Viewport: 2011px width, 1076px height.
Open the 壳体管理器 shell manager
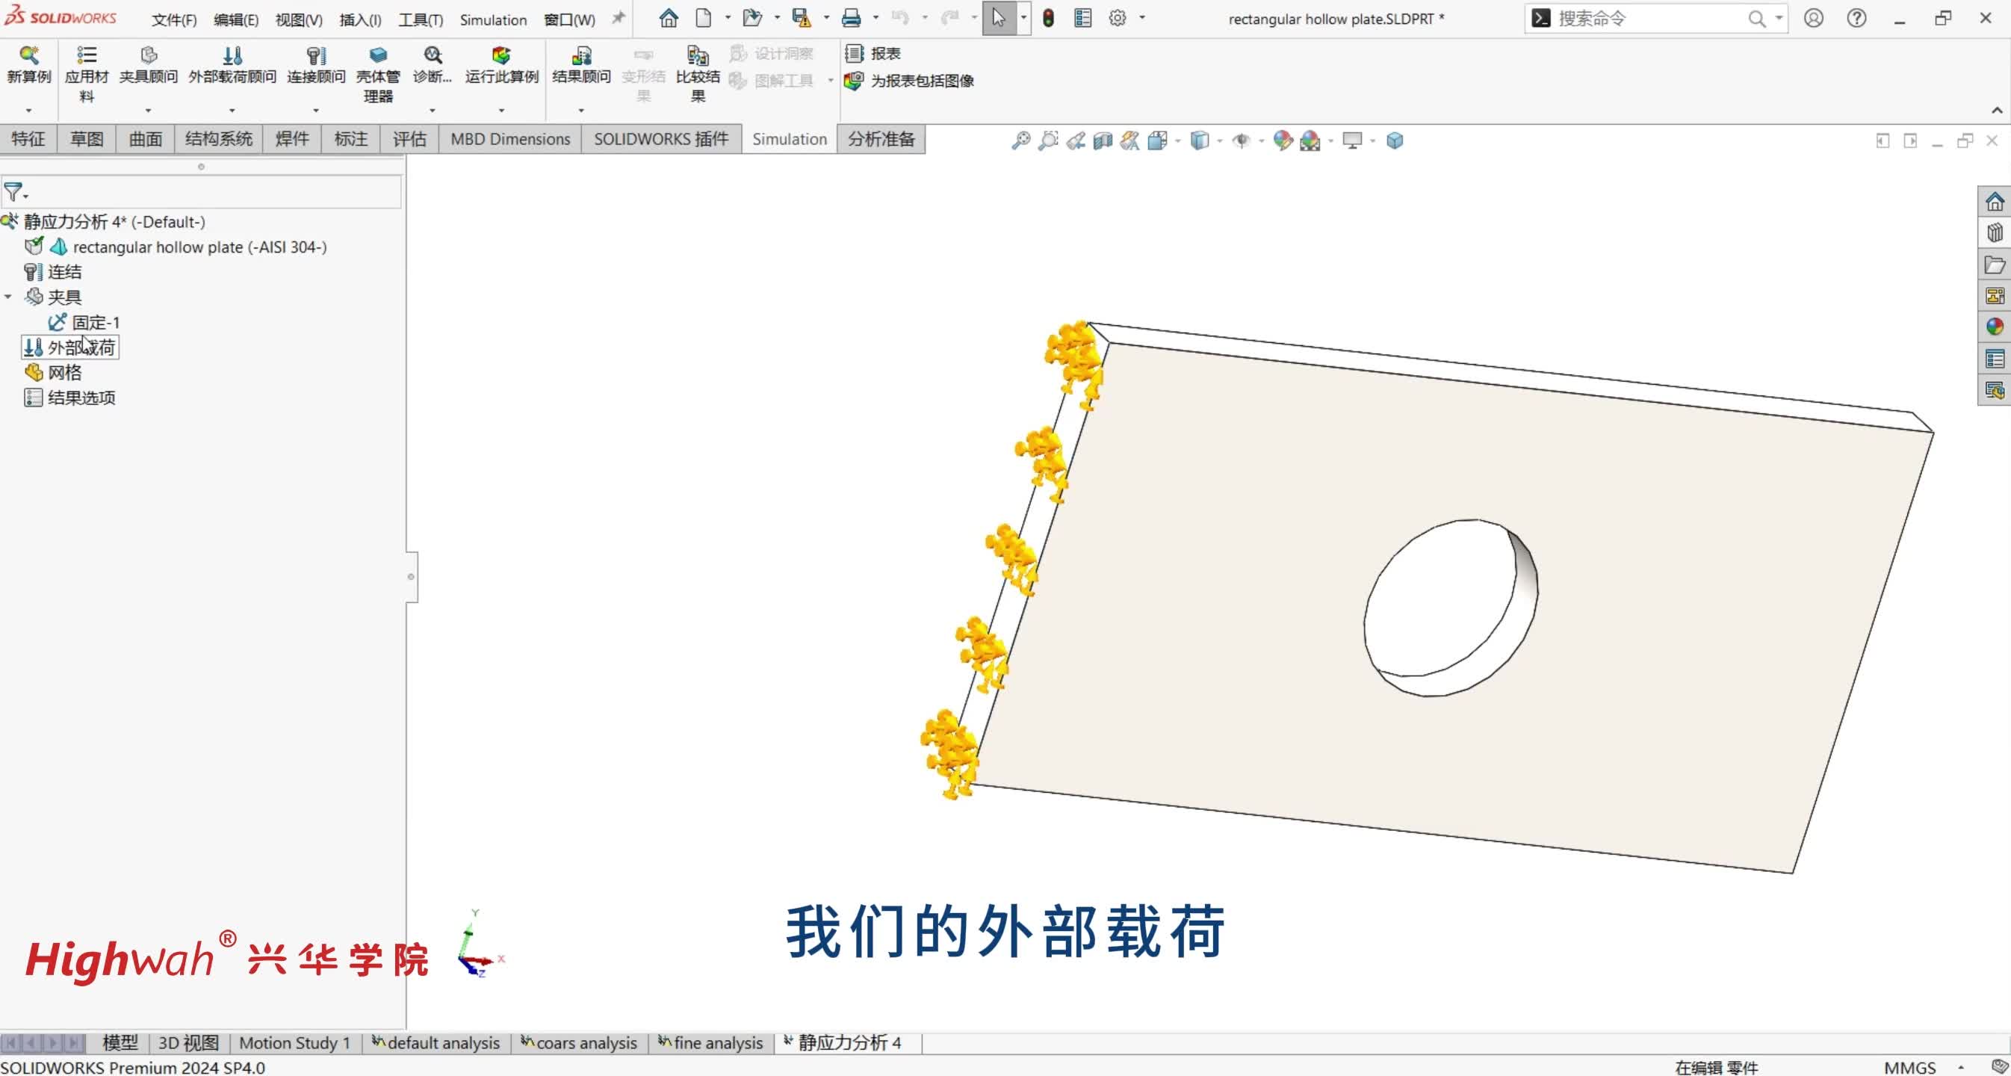click(377, 74)
